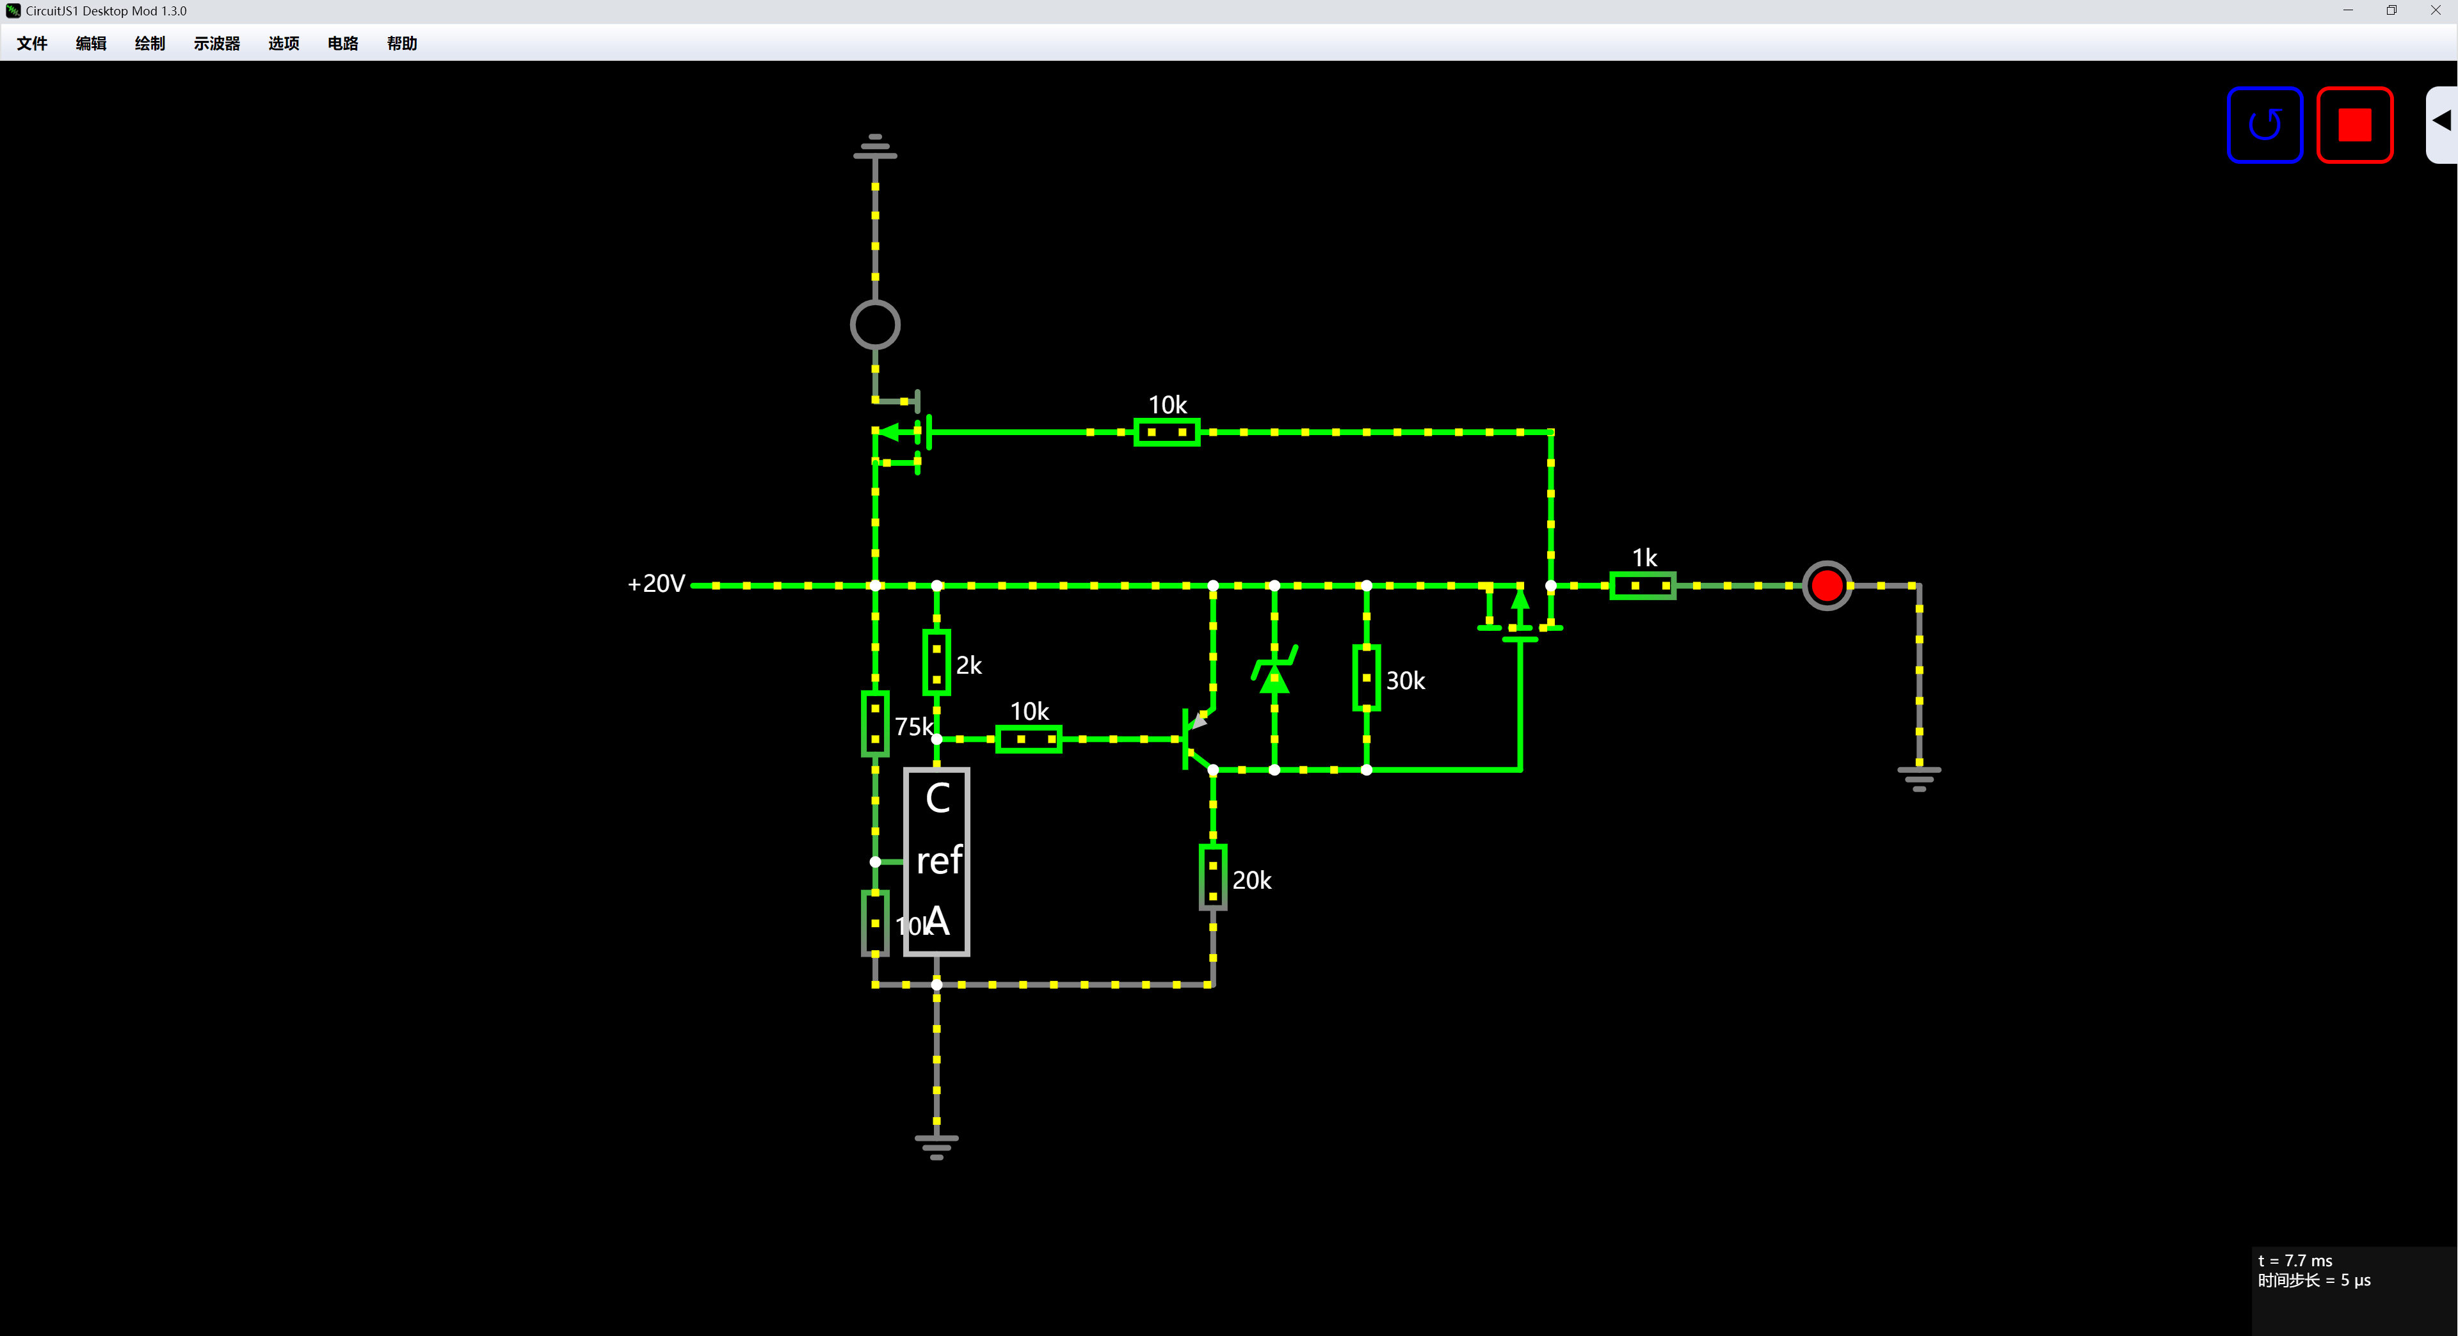This screenshot has width=2458, height=1336.
Task: Open the 选项 menu
Action: click(284, 44)
